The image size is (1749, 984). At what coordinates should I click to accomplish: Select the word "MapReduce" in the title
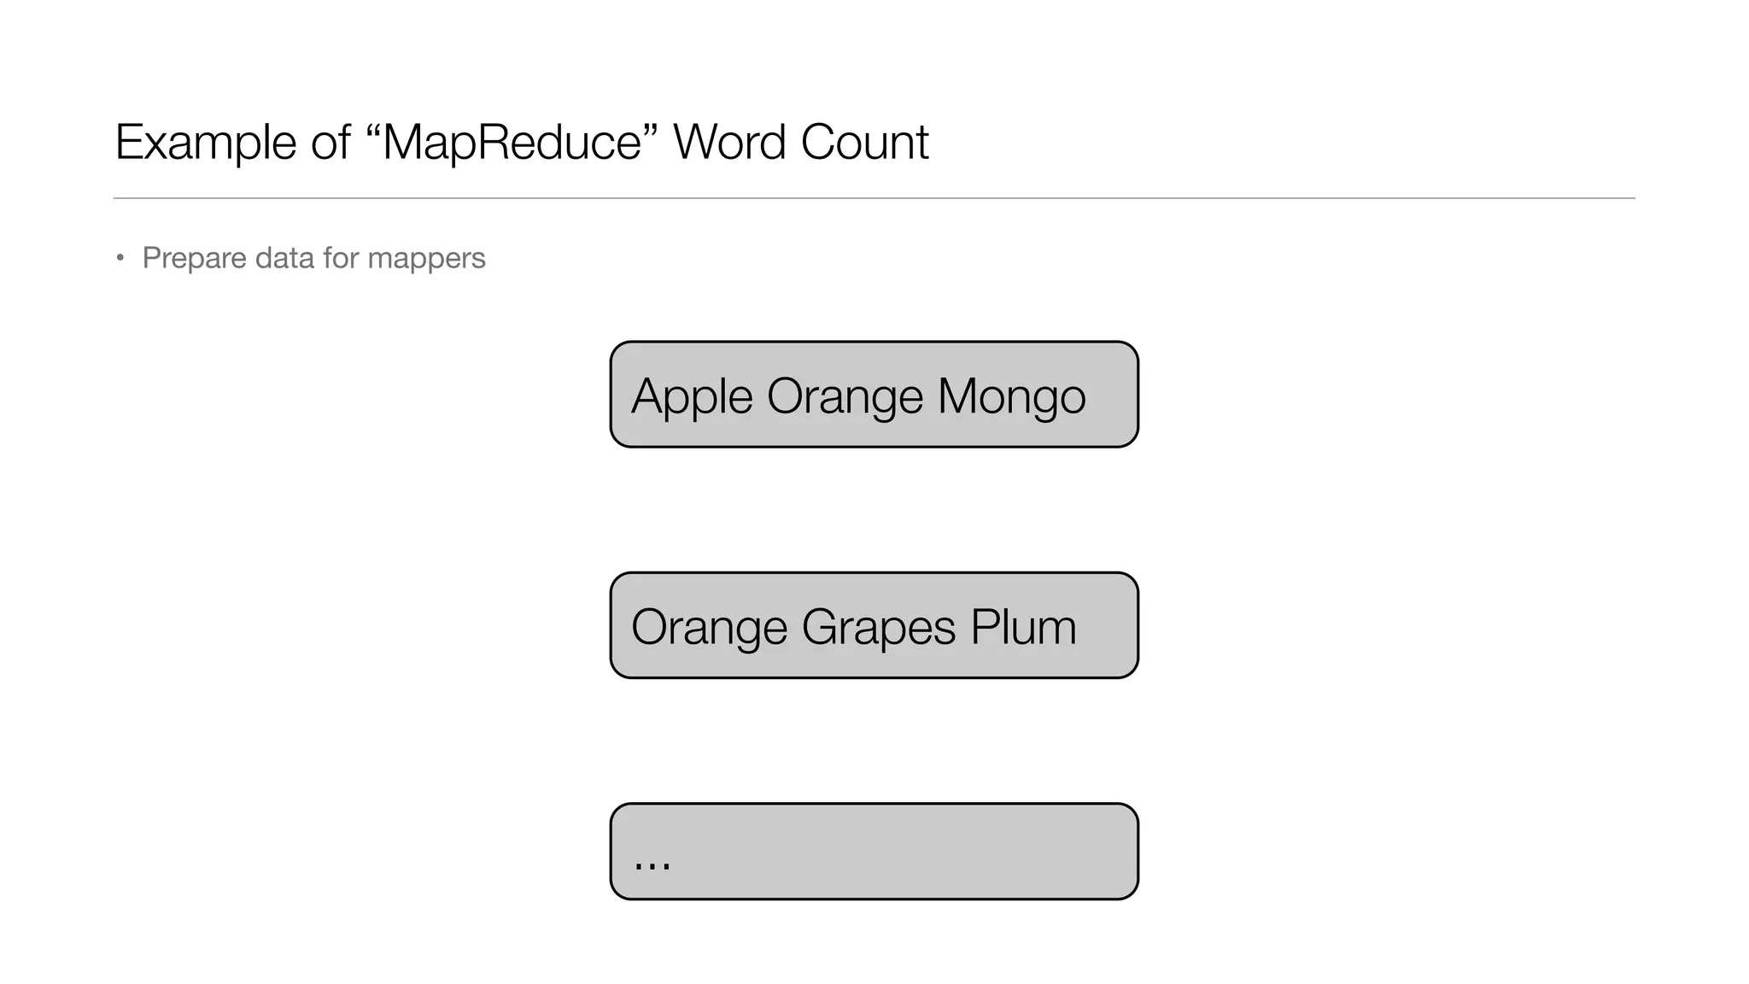coord(512,142)
